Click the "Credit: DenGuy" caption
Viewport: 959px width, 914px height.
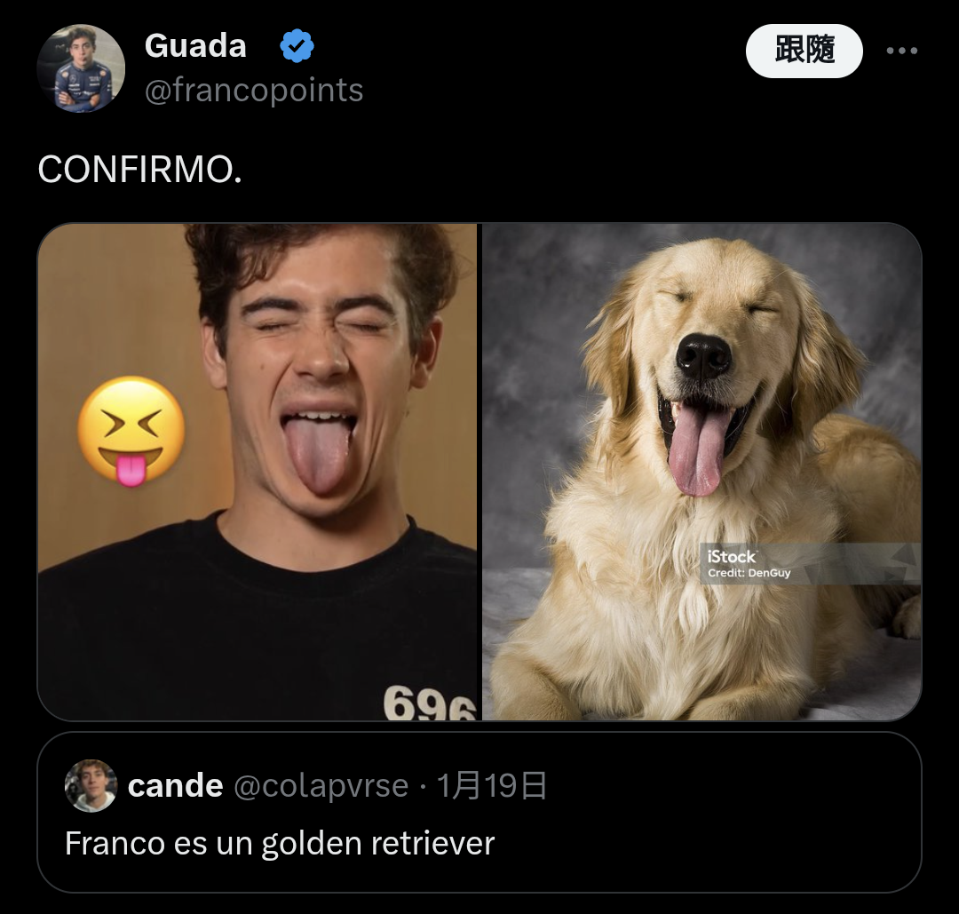(749, 573)
